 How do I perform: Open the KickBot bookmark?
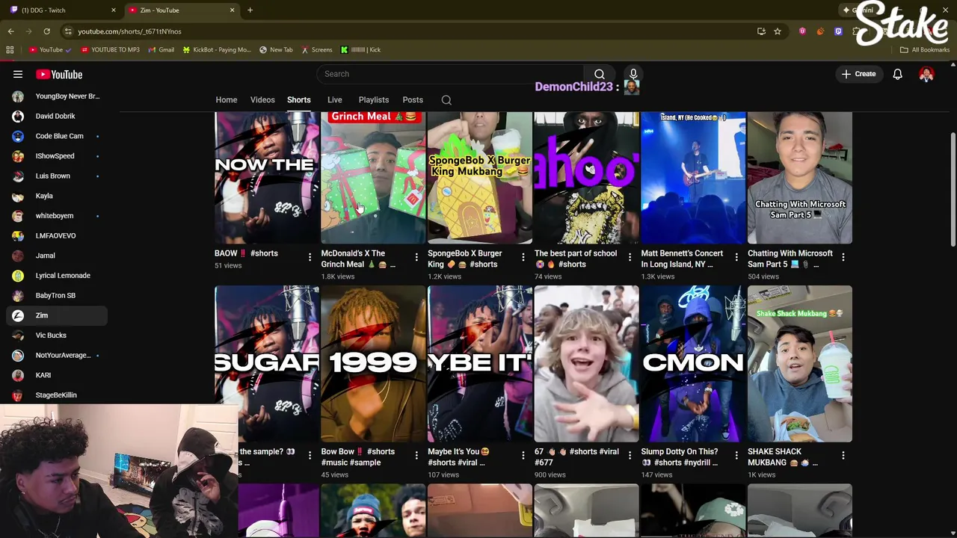[x=217, y=50]
